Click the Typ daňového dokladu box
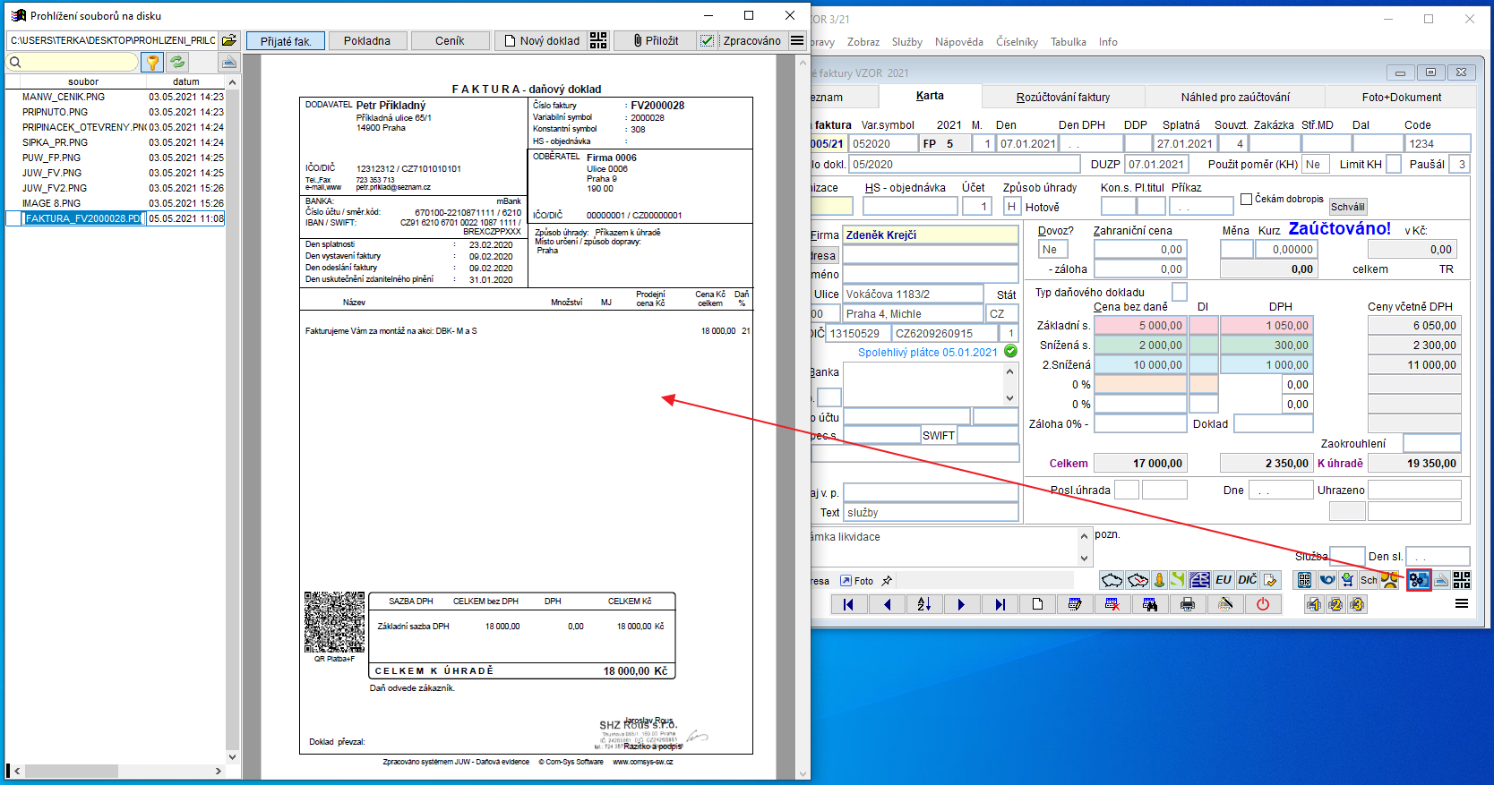This screenshot has height=785, width=1494. pos(1180,292)
